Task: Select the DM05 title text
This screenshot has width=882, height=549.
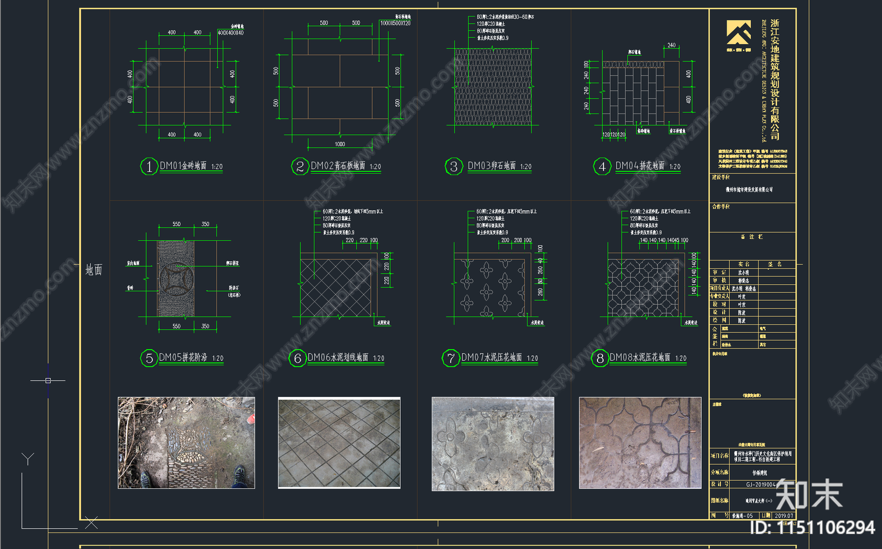Action: coord(183,357)
